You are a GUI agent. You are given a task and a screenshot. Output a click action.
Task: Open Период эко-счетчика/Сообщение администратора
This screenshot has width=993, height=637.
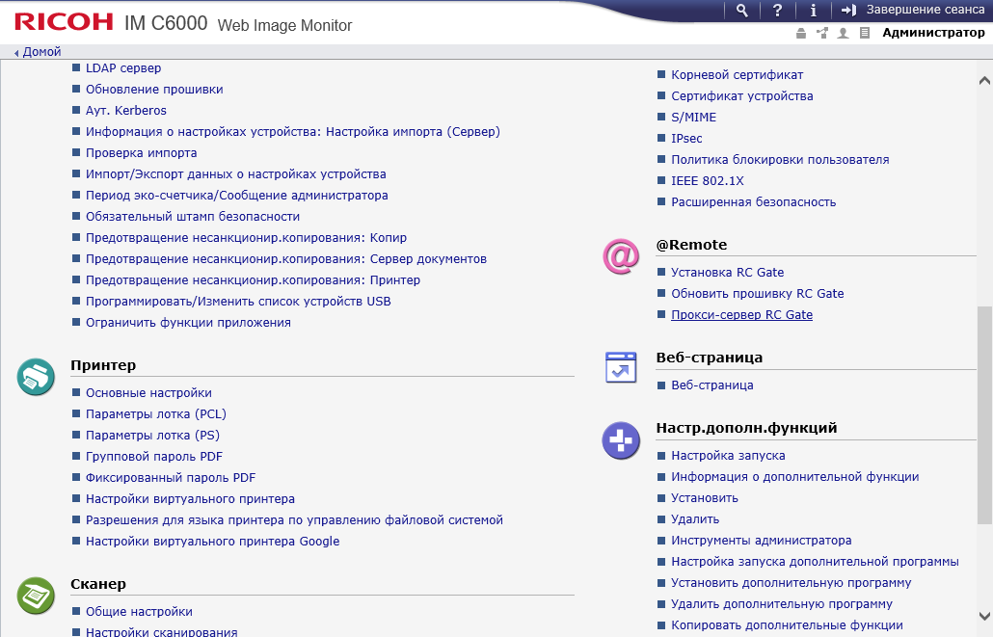click(237, 195)
